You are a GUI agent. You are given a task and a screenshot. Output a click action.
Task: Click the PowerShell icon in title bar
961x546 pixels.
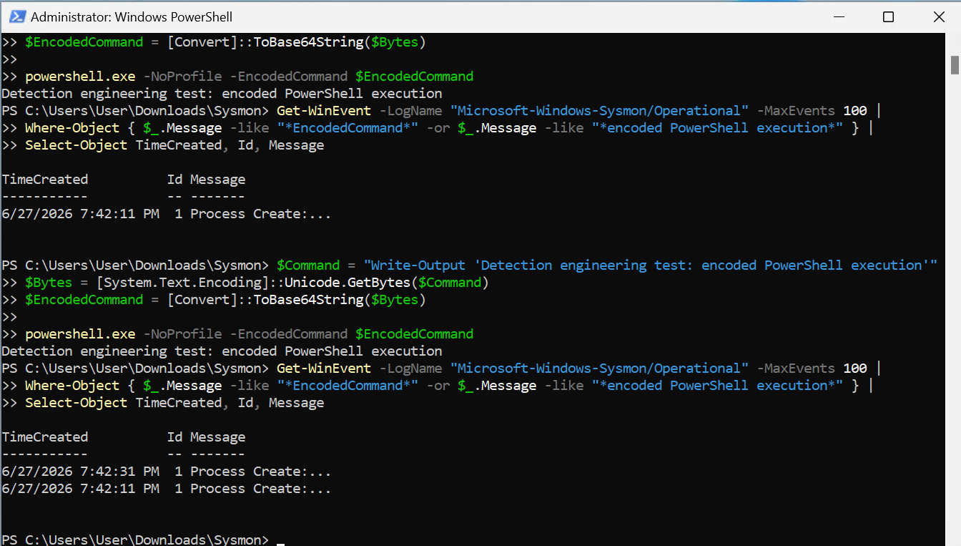click(x=17, y=16)
